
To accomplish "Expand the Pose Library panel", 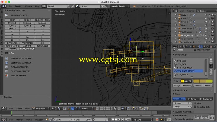I will (x=173, y=90).
